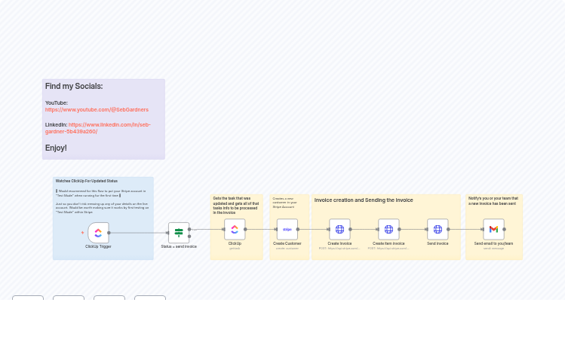Open the Gmail 'Send email to you/team' node
565x339 pixels.
tap(493, 229)
